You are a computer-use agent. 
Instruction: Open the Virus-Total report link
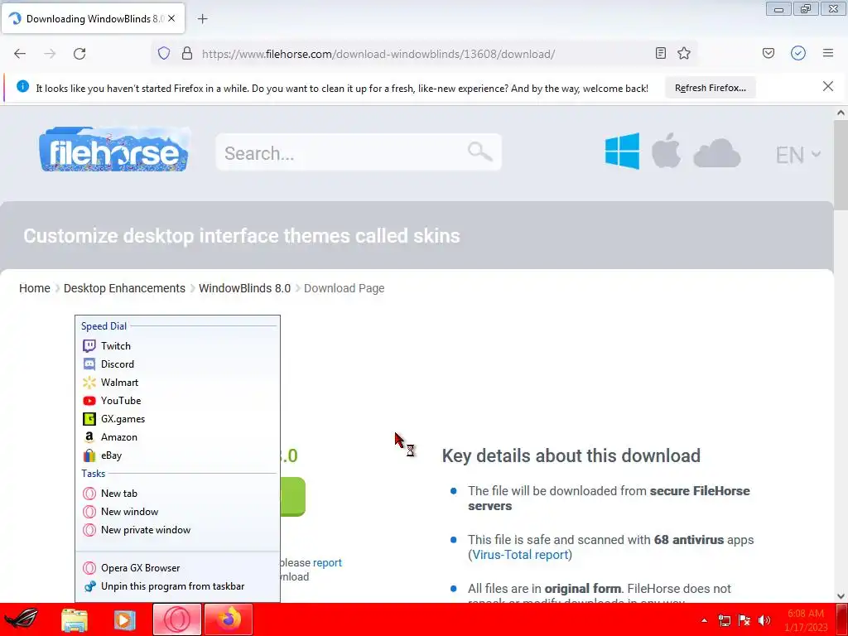tap(520, 555)
